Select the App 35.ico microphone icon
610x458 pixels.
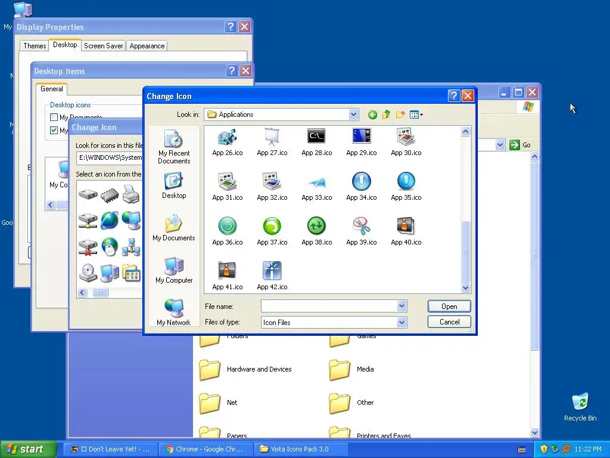click(406, 187)
